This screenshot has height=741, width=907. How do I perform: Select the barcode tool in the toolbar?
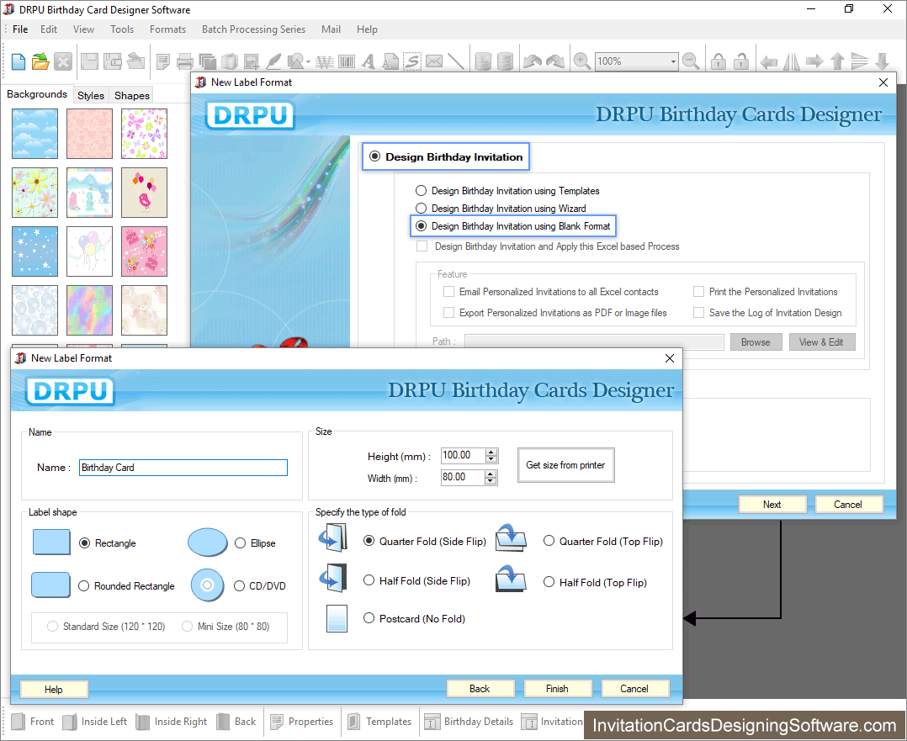[x=347, y=61]
